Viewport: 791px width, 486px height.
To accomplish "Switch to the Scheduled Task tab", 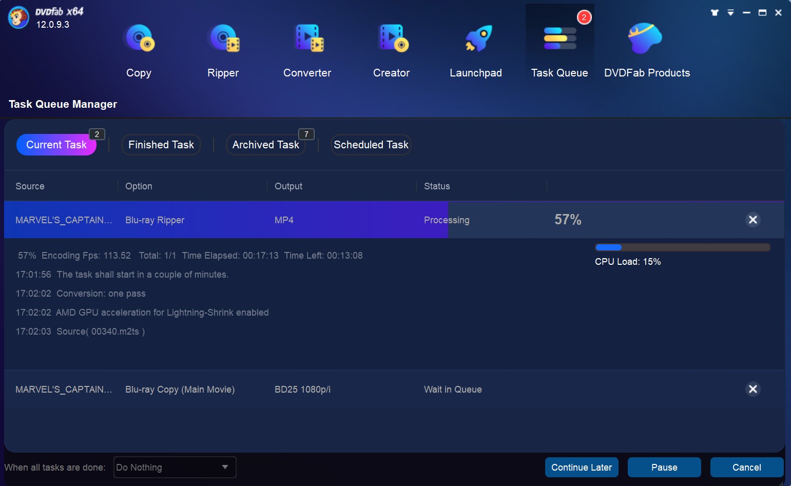I will point(371,145).
